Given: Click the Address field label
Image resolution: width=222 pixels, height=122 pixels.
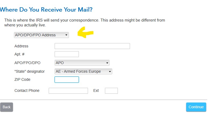Looking at the screenshot, I should (21, 46).
